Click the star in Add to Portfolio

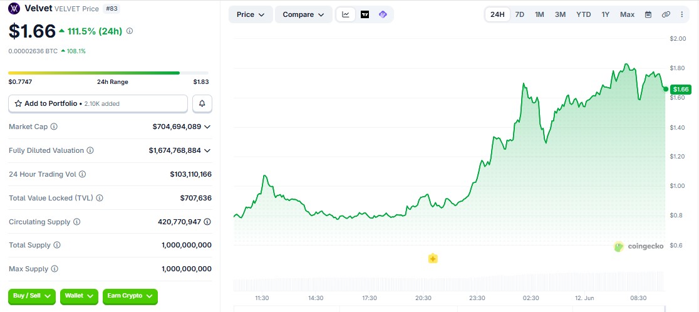(x=18, y=103)
